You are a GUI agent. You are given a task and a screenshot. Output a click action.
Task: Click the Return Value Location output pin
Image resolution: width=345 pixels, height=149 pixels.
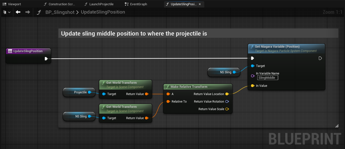point(227,94)
